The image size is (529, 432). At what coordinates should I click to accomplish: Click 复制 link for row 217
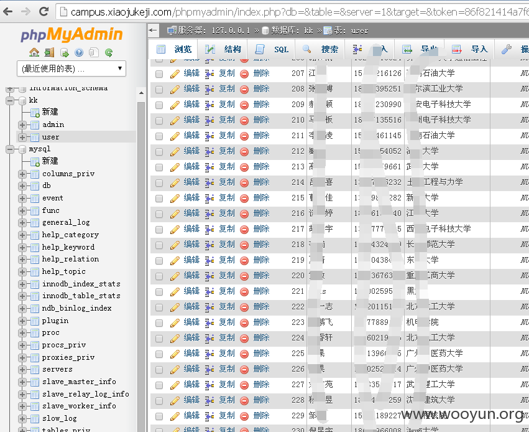[x=227, y=229]
